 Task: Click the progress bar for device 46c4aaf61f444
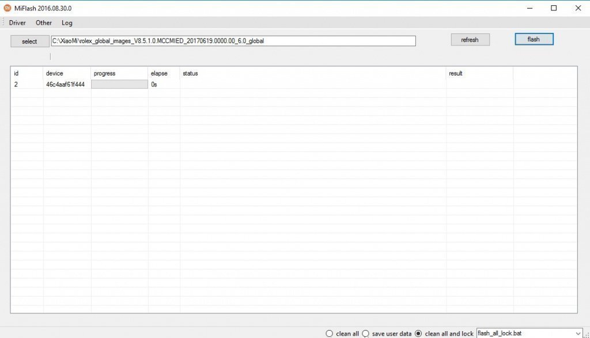(119, 84)
